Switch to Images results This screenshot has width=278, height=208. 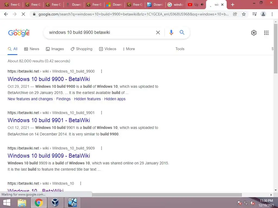click(x=55, y=49)
